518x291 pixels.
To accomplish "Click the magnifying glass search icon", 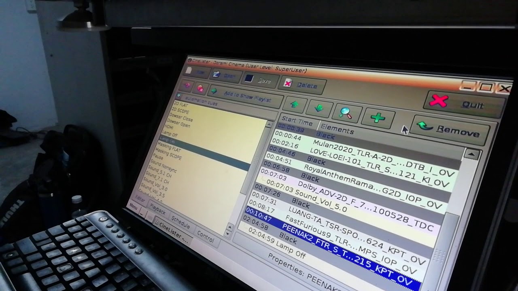I will pos(346,113).
